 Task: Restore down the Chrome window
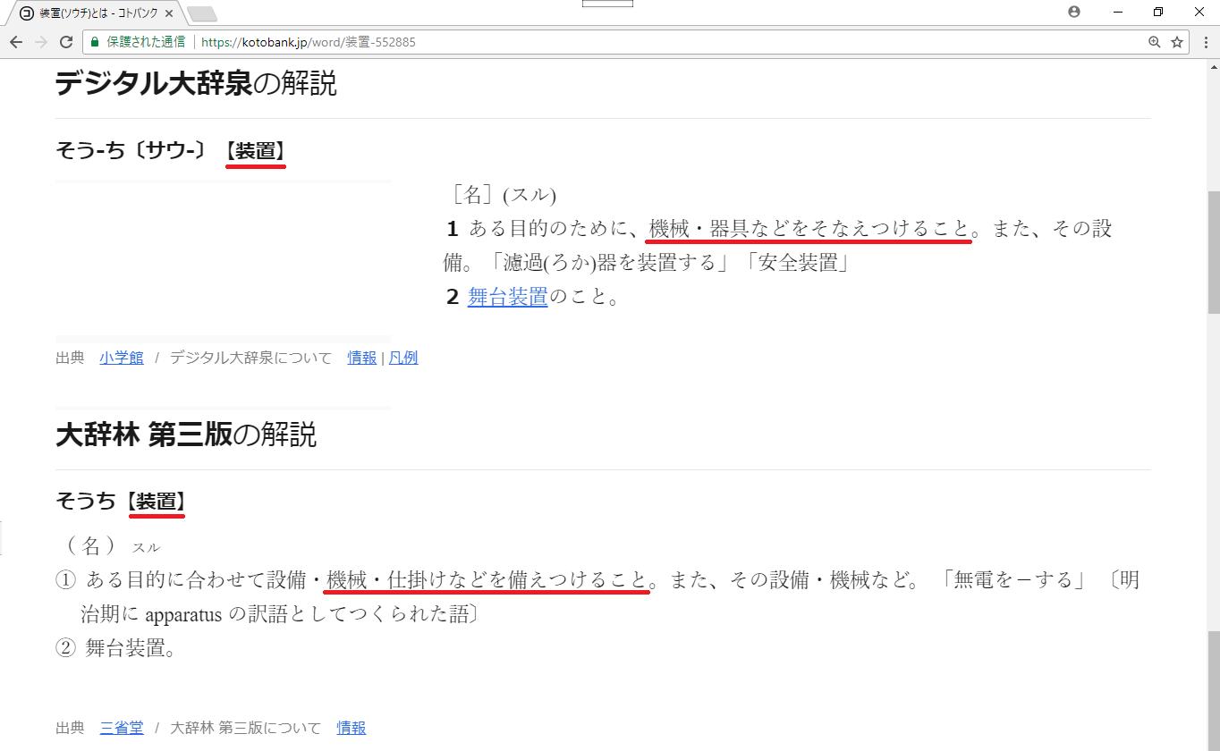point(1158,12)
